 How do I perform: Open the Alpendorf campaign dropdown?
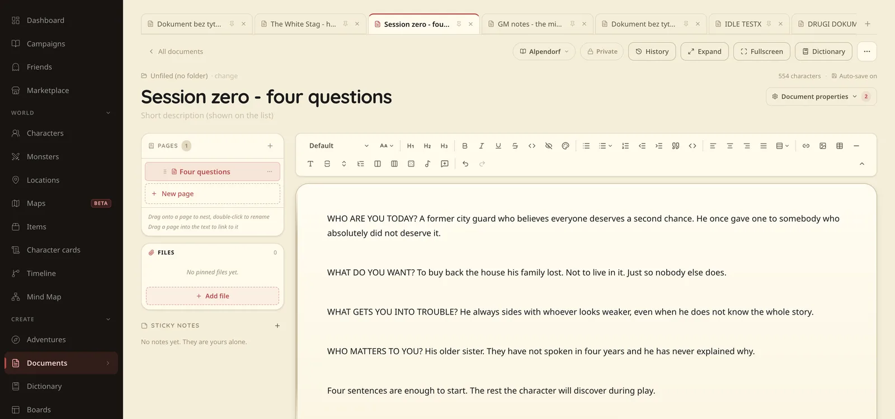coord(544,51)
